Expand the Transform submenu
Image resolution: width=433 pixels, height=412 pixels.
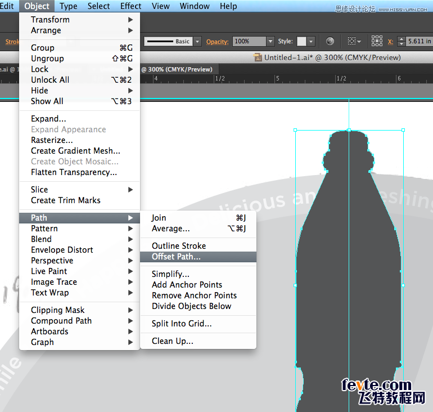click(x=79, y=20)
